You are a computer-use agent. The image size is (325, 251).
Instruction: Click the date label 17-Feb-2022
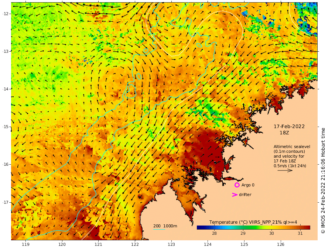(289, 126)
